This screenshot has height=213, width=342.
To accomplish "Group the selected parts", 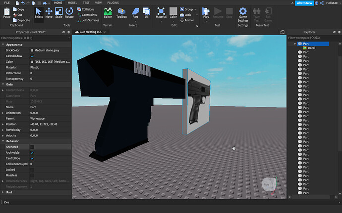I will coord(186,9).
